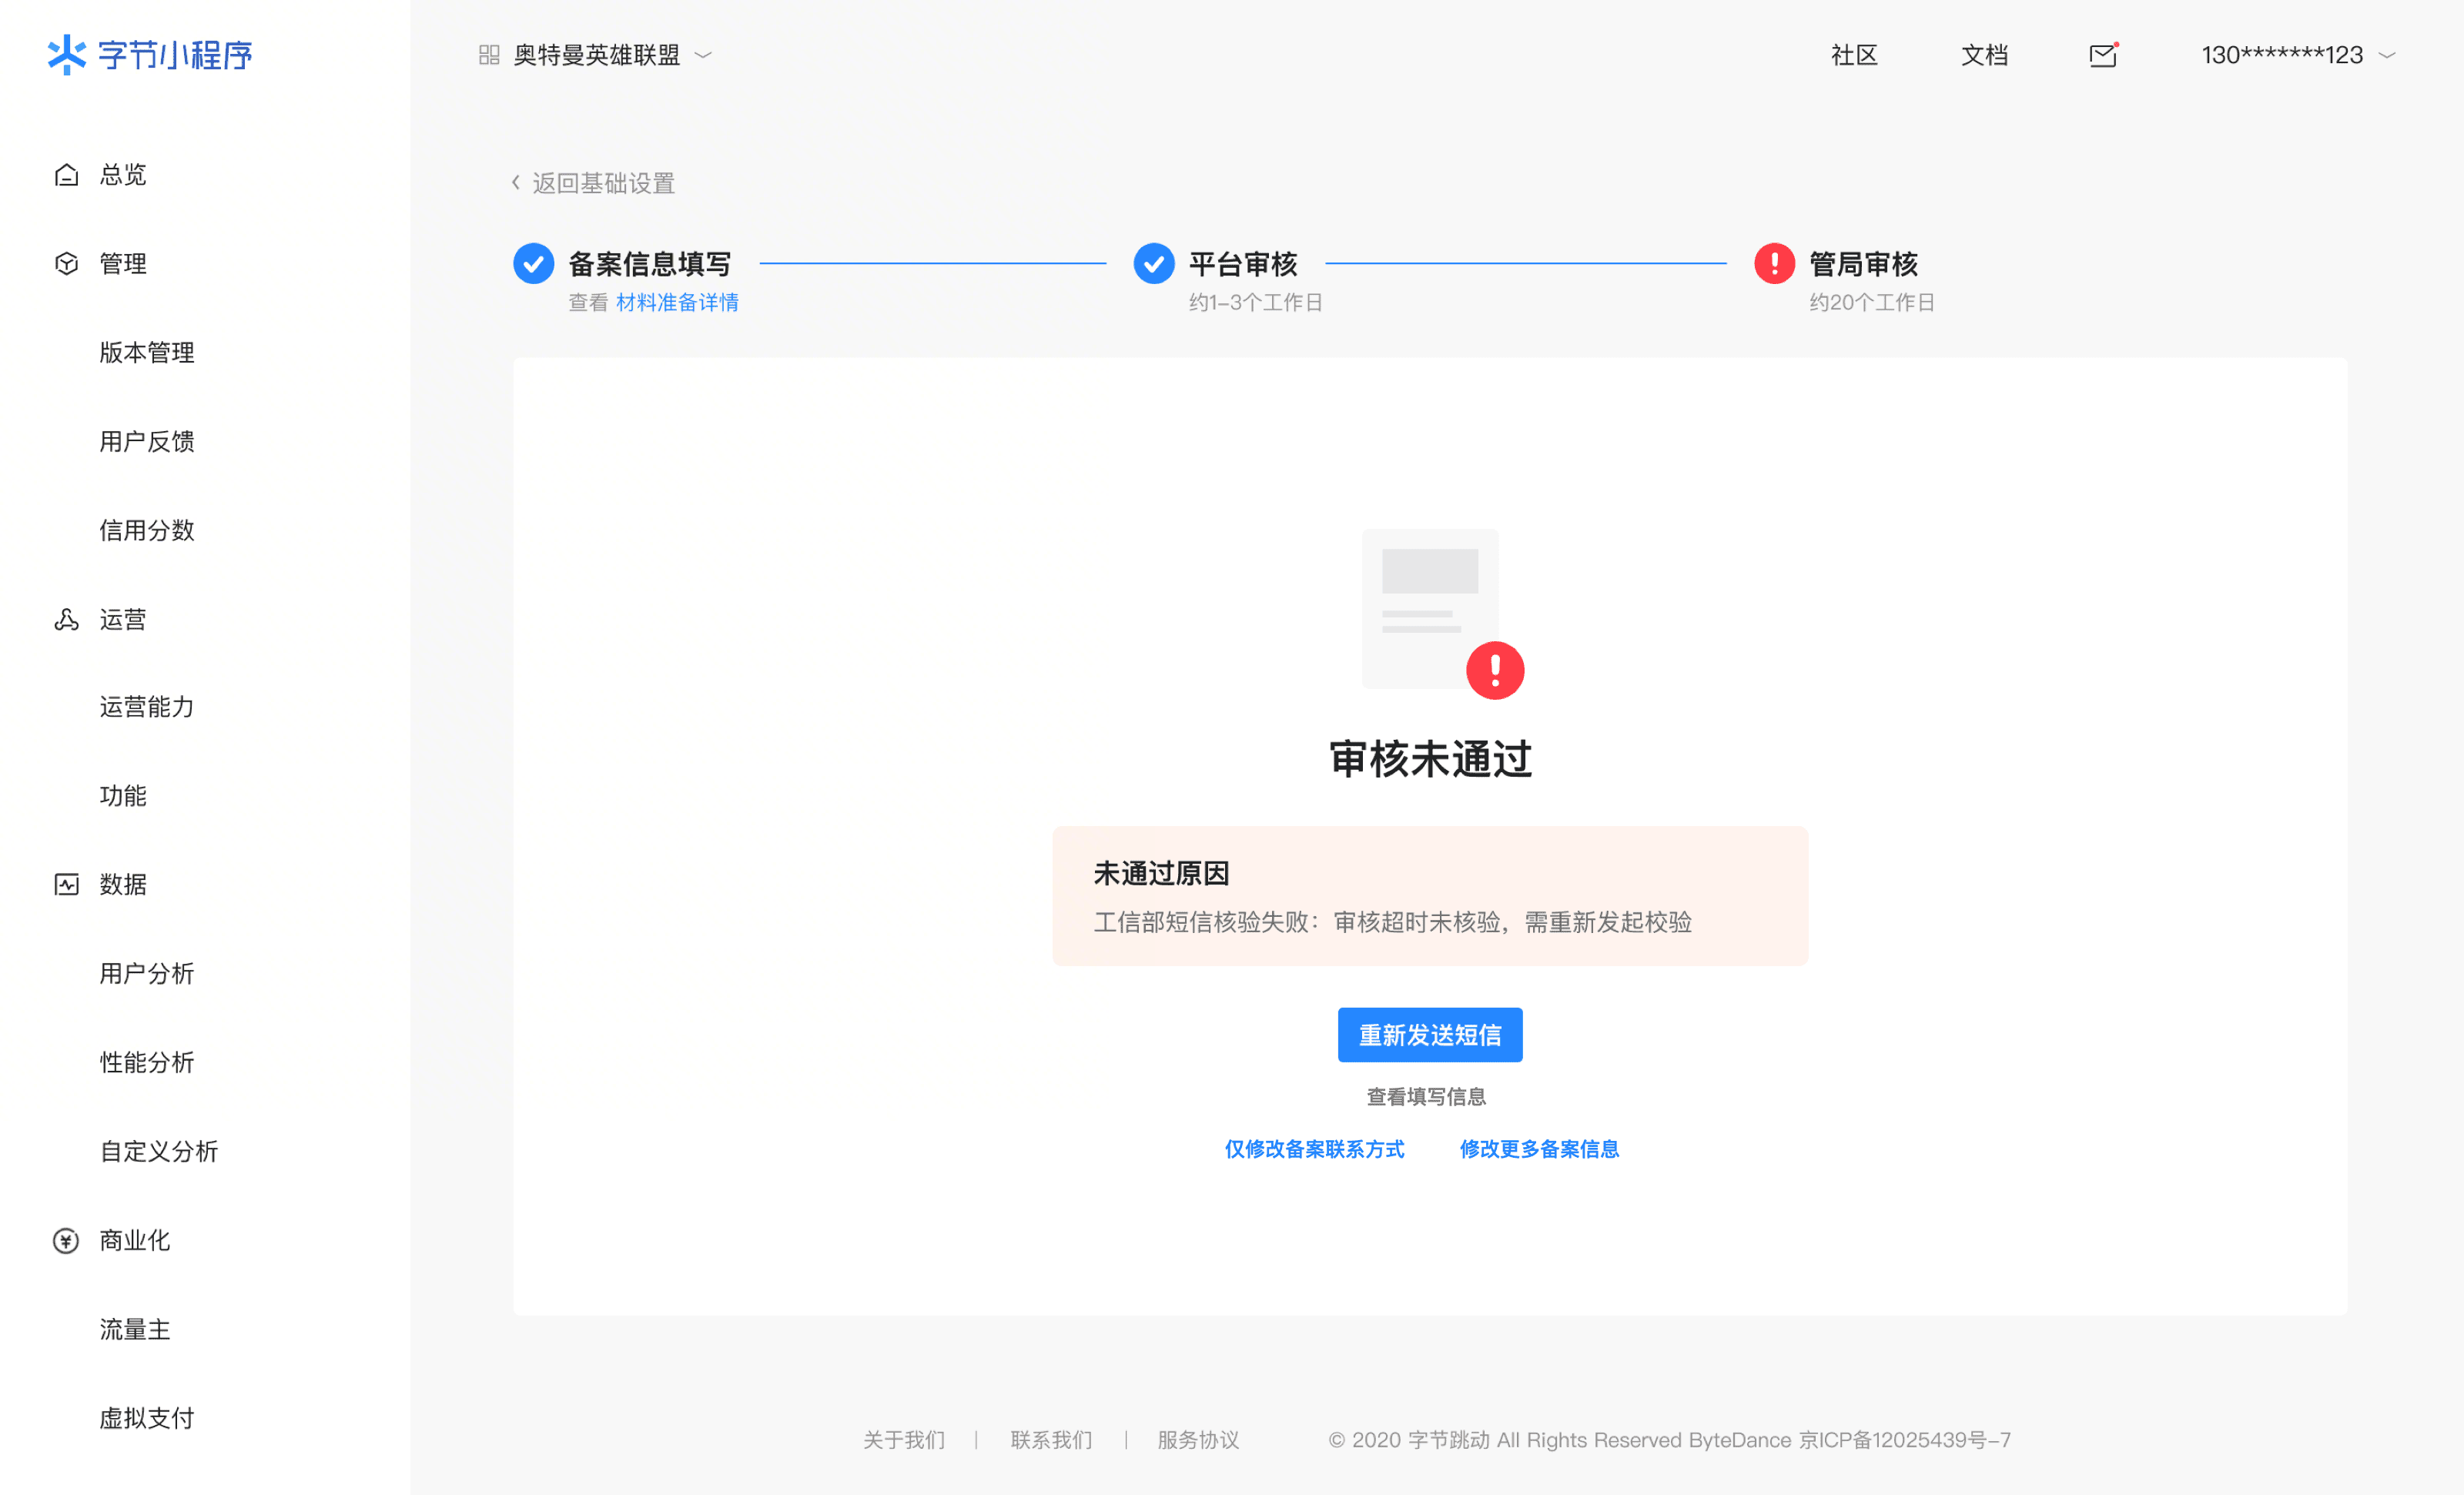The image size is (2464, 1495).
Task: Go back via 返回基础设置 chevron
Action: coord(516,183)
